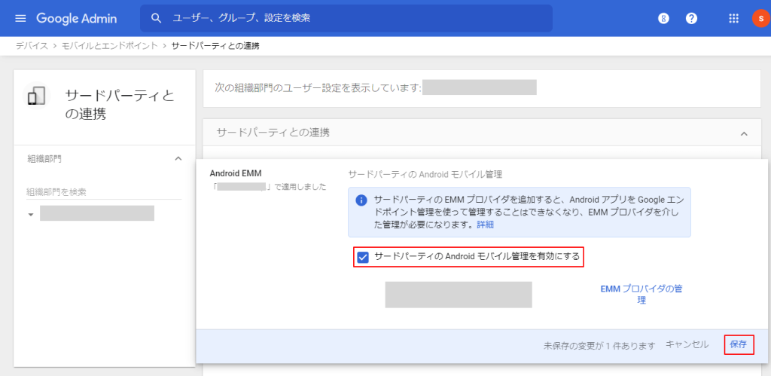Screen dimensions: 771x376
Task: Click the Google Admin logo
Action: click(x=77, y=19)
